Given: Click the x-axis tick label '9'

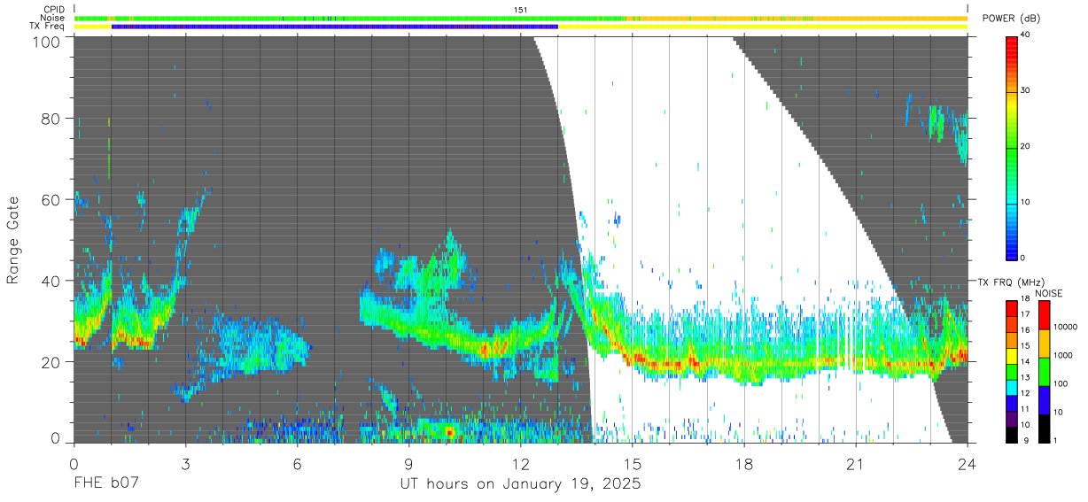Looking at the screenshot, I should coord(408,463).
